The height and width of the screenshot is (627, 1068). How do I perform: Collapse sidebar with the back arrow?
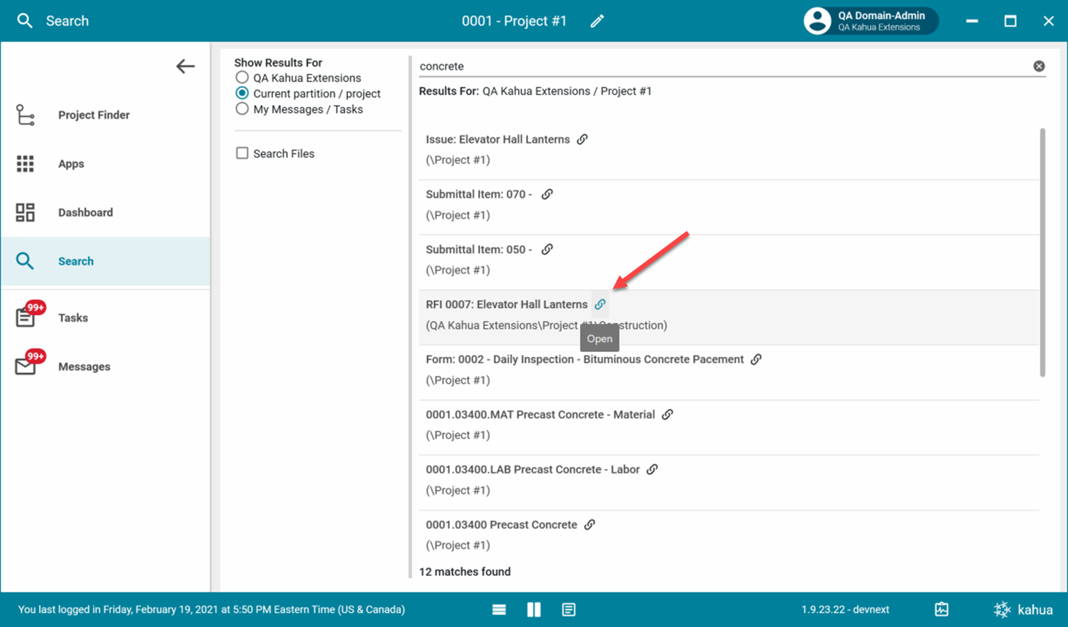tap(185, 66)
